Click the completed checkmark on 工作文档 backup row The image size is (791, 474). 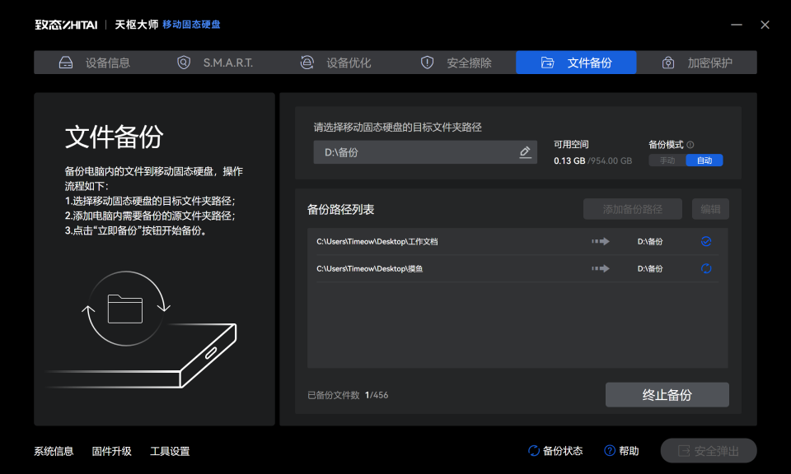point(706,241)
